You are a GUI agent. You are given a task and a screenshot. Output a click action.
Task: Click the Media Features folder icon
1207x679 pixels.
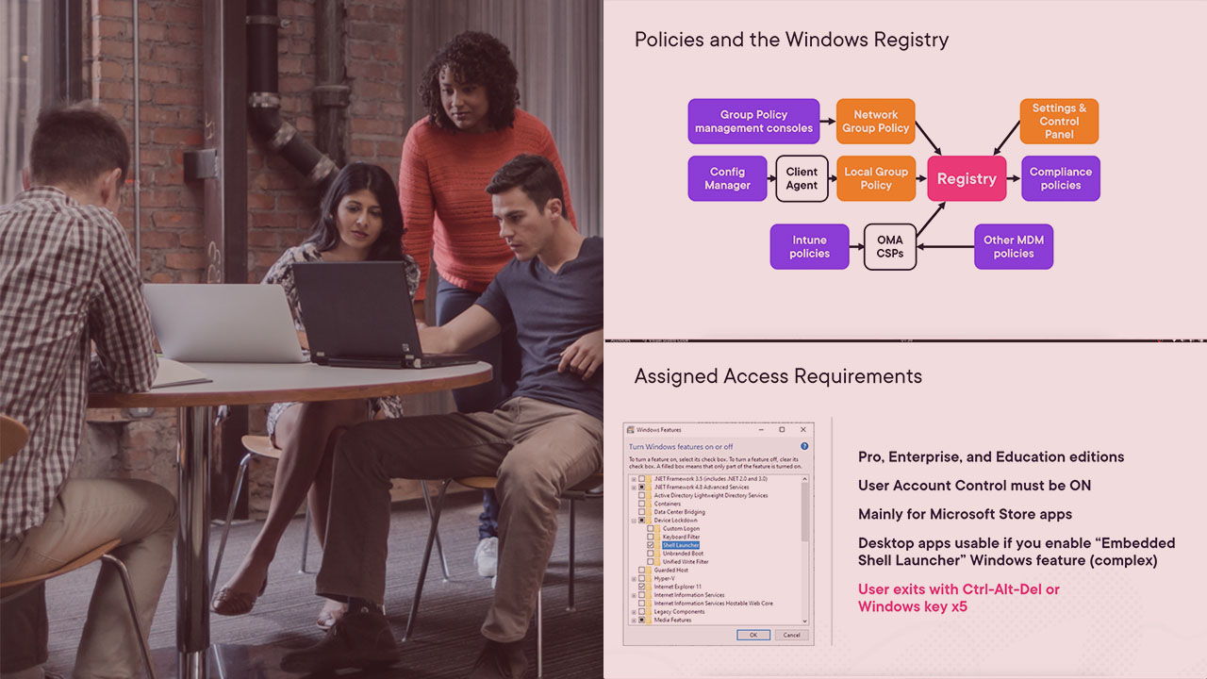tap(650, 620)
